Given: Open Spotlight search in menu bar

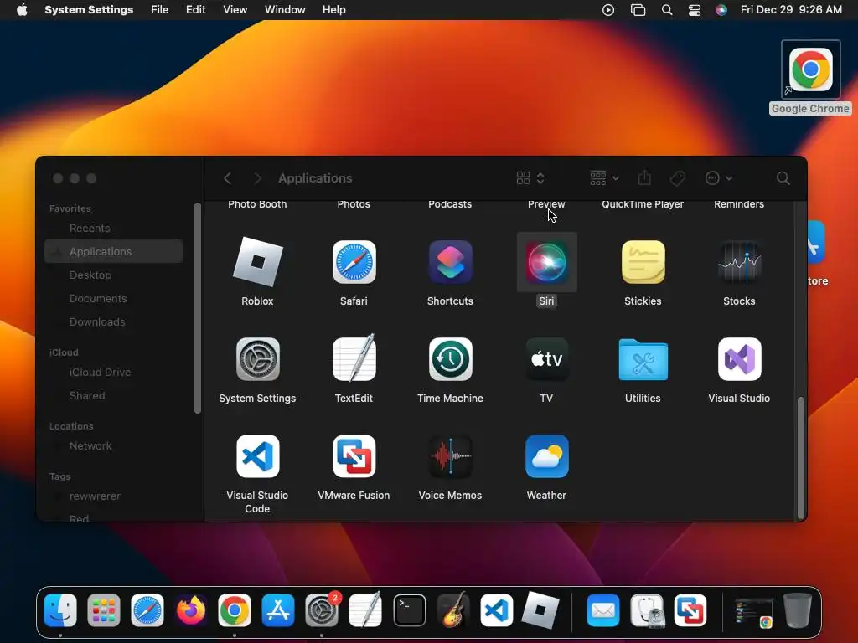Looking at the screenshot, I should coord(666,10).
